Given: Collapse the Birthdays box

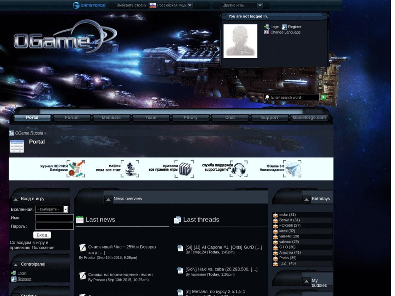Looking at the screenshot, I should tap(307, 200).
